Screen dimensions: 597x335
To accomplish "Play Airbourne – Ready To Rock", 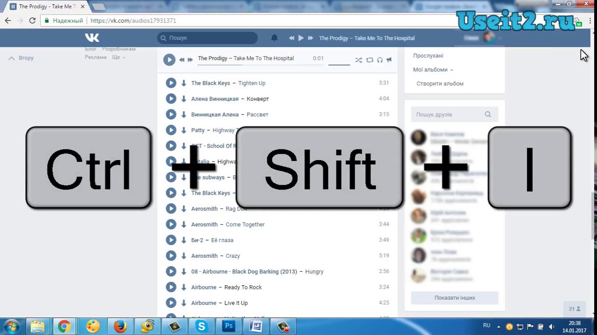I will 171,287.
